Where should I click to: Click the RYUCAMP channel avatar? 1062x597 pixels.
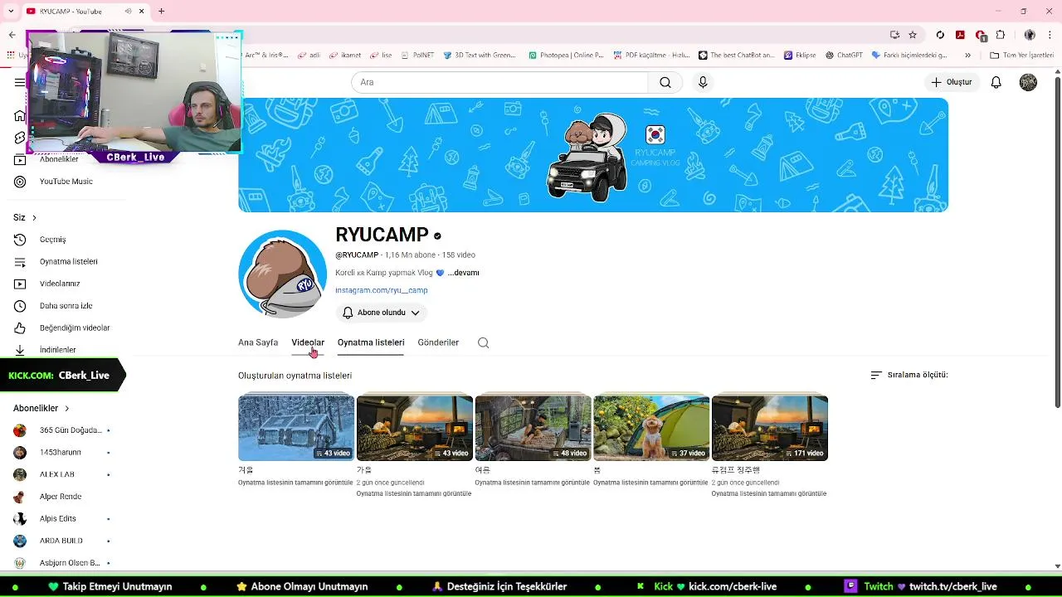point(282,274)
